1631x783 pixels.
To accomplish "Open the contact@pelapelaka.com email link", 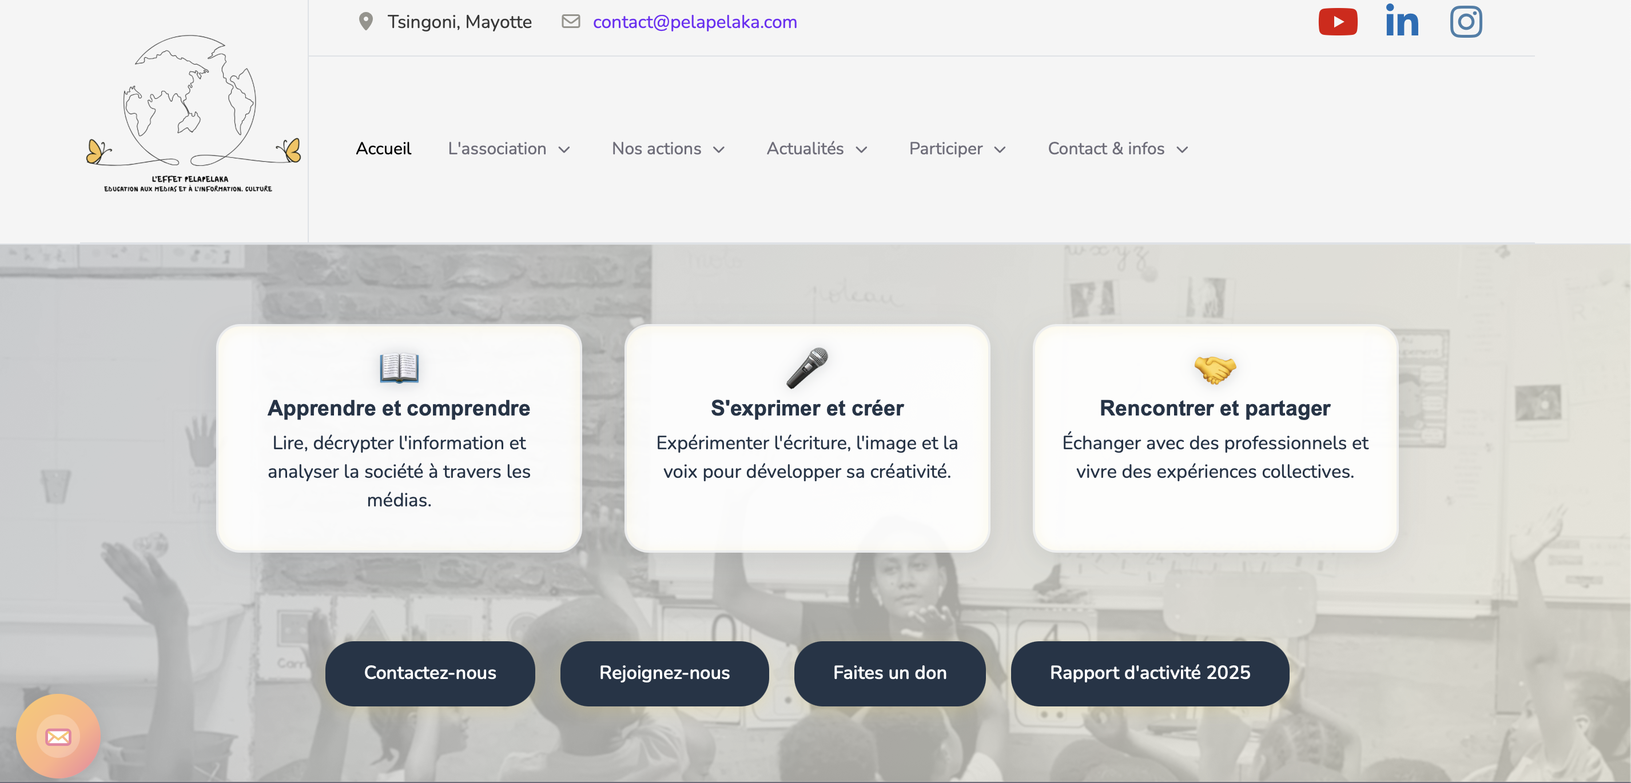I will coord(695,21).
